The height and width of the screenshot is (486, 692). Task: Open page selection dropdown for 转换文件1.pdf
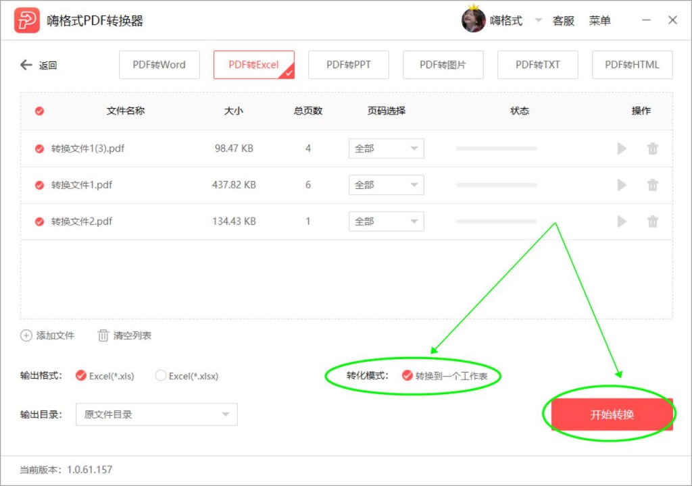[x=386, y=185]
